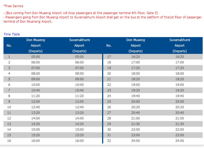Select the 05:00 Don Mueang departure in row 1
The height and width of the screenshot is (148, 204).
coord(36,57)
